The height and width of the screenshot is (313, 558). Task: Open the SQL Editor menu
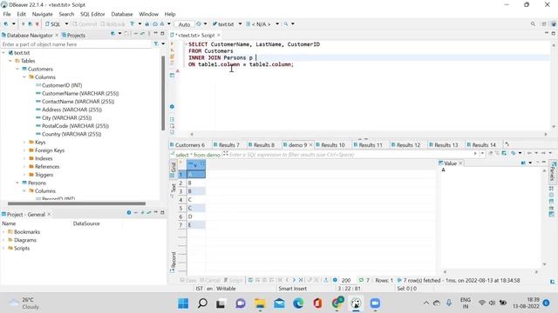tap(92, 14)
